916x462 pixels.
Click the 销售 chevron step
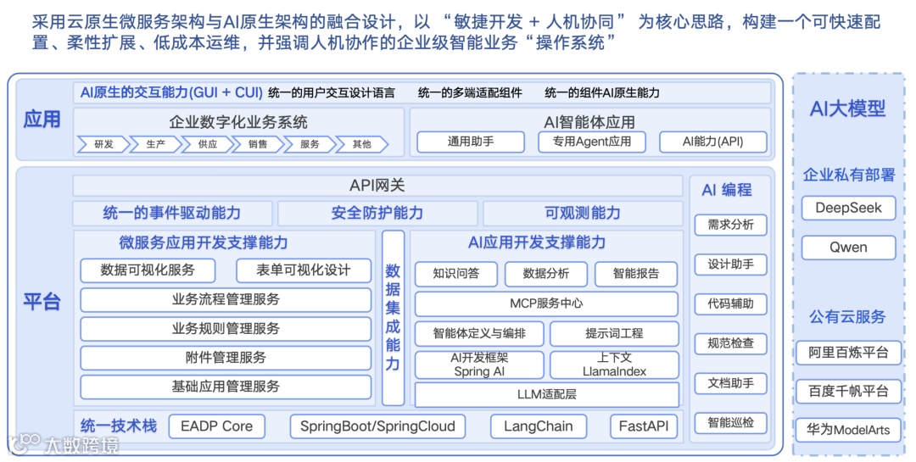(x=258, y=144)
